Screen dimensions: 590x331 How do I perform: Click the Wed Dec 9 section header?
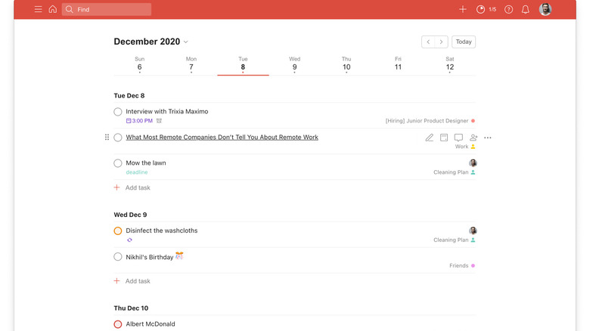[x=130, y=215]
